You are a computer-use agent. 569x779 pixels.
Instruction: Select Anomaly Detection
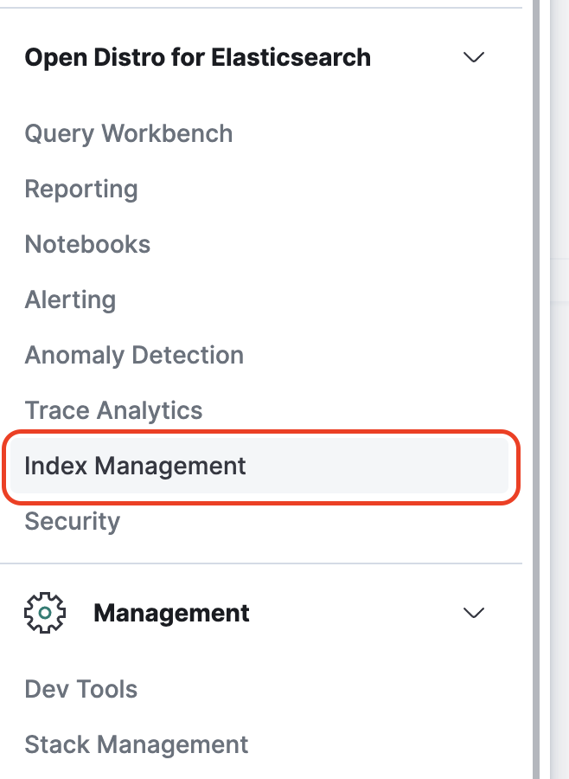pyautogui.click(x=134, y=356)
